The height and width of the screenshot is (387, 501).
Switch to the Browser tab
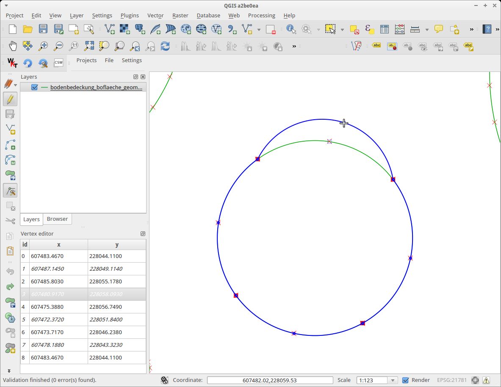[57, 219]
